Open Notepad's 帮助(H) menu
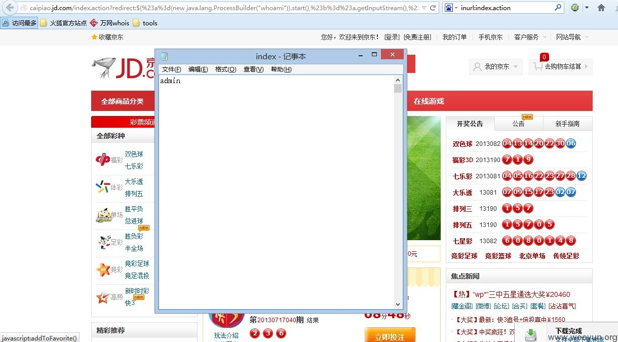 (x=281, y=69)
